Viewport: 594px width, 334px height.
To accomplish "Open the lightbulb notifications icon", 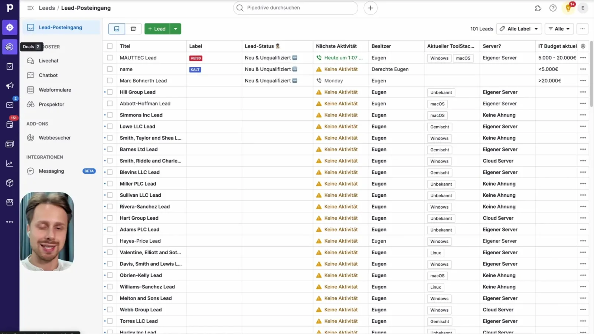I will coord(568,8).
